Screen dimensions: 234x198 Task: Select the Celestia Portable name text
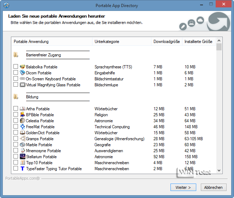click(x=40, y=121)
